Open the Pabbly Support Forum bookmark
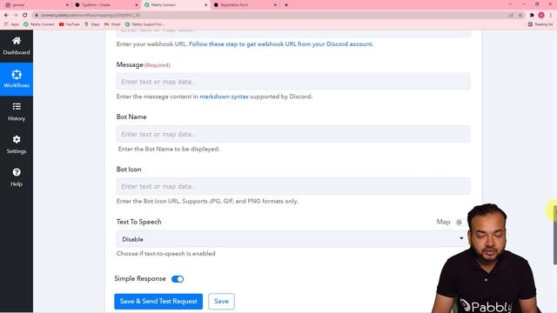This screenshot has width=557, height=313. pyautogui.click(x=144, y=24)
